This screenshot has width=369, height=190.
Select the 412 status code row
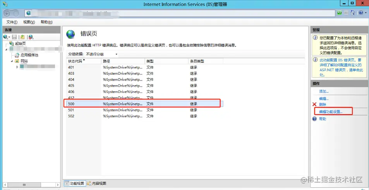[145, 98]
